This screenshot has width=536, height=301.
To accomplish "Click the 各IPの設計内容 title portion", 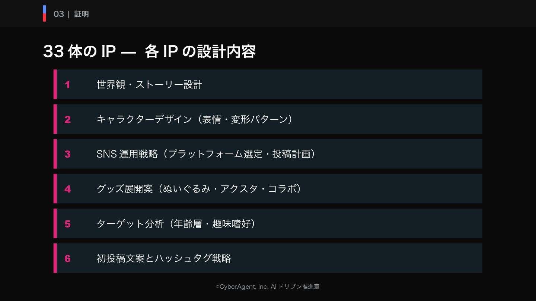I will coord(200,52).
